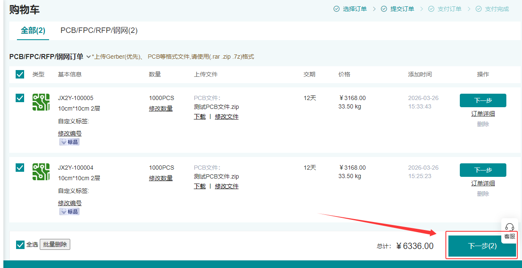The width and height of the screenshot is (522, 268).
Task: Click 批量删除 button
Action: click(55, 244)
